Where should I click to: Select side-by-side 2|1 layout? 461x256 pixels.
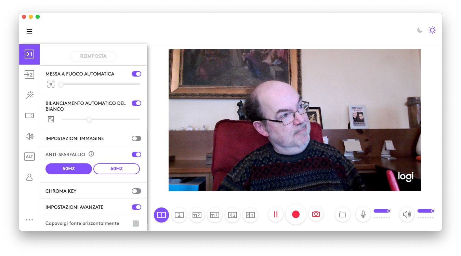250,215
